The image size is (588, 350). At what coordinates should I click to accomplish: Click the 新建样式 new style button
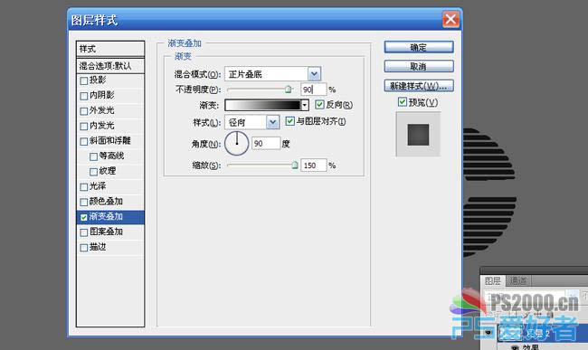tap(419, 86)
